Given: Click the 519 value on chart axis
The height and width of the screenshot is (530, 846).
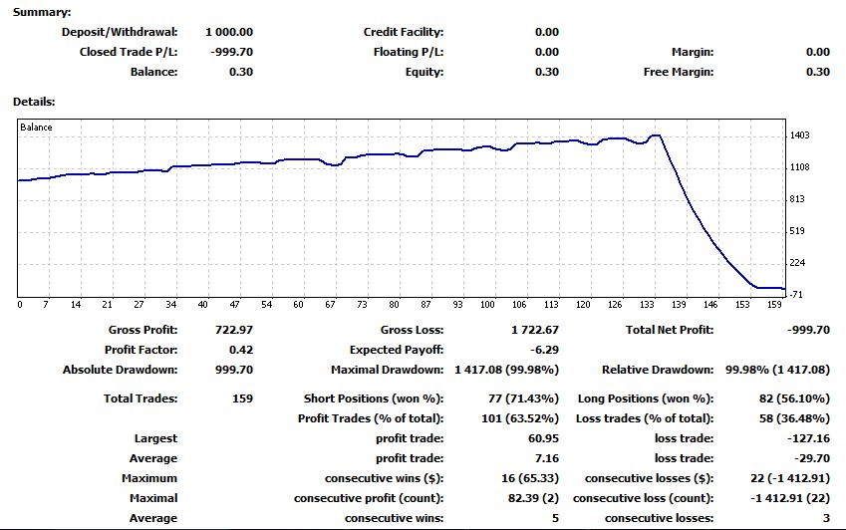Looking at the screenshot, I should tap(797, 231).
